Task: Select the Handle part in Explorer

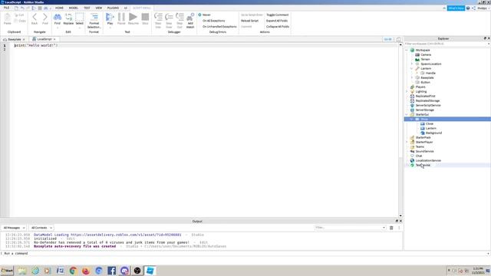Action: coord(430,74)
